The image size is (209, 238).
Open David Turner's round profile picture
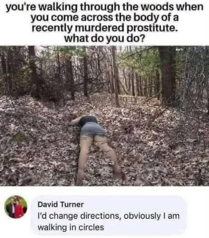[16, 207]
